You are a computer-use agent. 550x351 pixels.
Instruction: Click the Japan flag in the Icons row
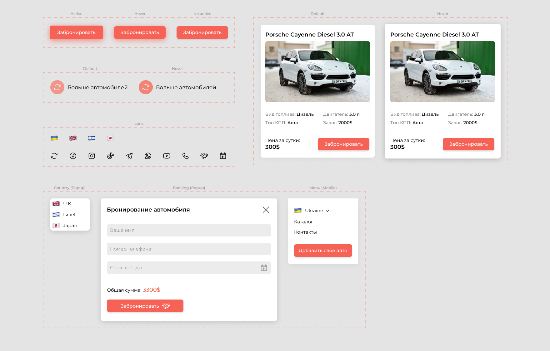[110, 138]
